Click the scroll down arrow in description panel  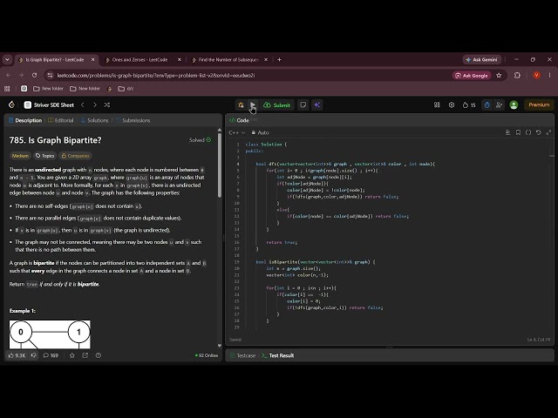click(x=220, y=346)
